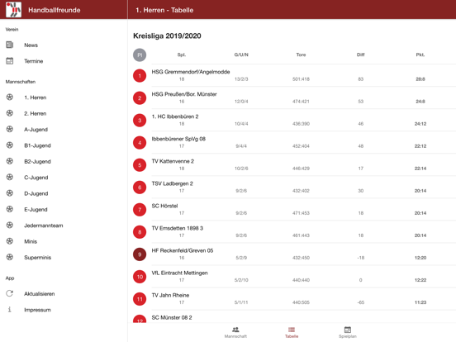This screenshot has width=456, height=342.
Task: Click the ball icon beside 2. Herren
Action: (x=10, y=113)
